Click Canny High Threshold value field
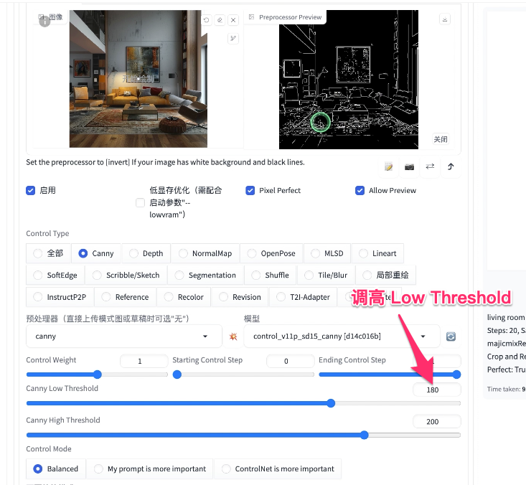The height and width of the screenshot is (485, 526). tap(437, 422)
